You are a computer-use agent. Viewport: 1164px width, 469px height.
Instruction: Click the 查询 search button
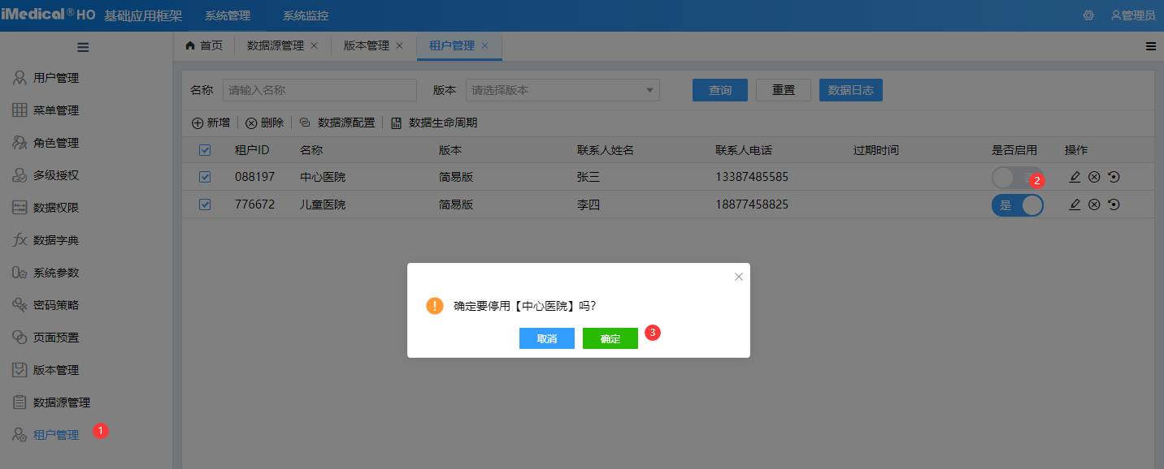[719, 89]
